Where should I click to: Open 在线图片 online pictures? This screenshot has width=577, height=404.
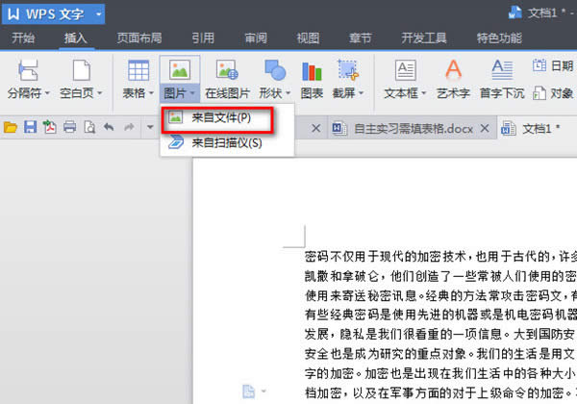click(x=227, y=71)
